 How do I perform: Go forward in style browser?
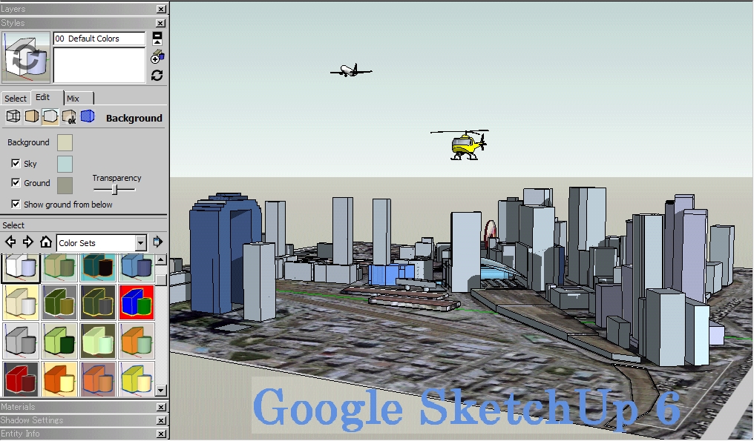click(x=28, y=242)
